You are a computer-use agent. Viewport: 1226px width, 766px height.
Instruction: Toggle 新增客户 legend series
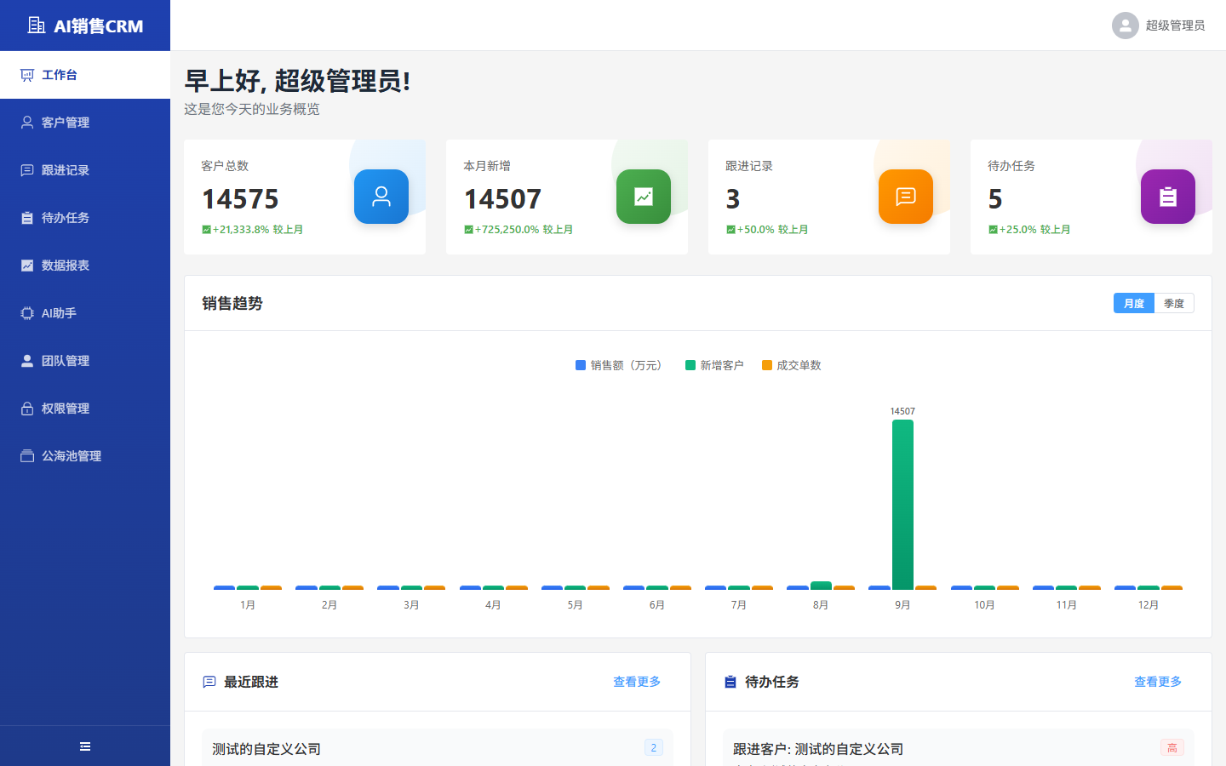click(x=714, y=365)
